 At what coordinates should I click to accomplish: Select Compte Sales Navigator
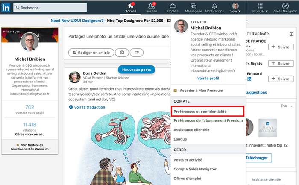(x=195, y=169)
